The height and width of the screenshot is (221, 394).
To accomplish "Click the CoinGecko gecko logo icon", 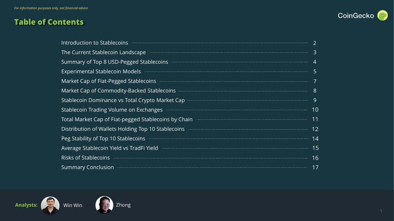I will pyautogui.click(x=383, y=15).
